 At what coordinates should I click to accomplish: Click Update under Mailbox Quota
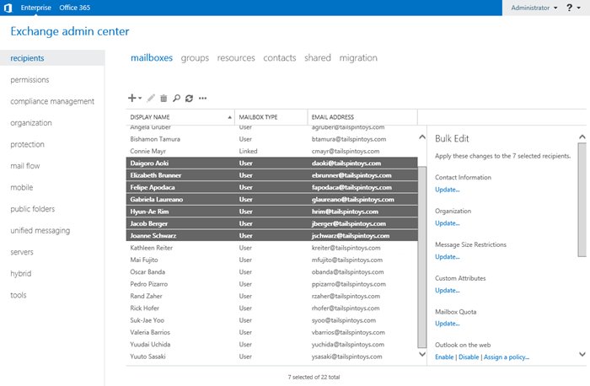[447, 324]
